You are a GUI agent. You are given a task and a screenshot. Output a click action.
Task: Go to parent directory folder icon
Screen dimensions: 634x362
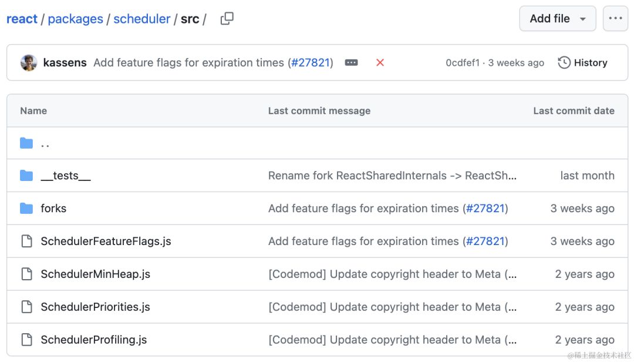click(26, 143)
